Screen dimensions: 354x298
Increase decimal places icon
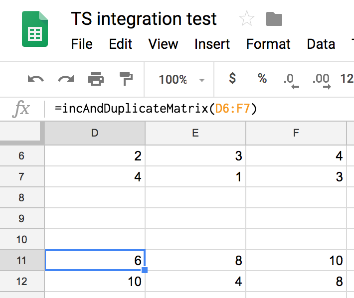(322, 81)
